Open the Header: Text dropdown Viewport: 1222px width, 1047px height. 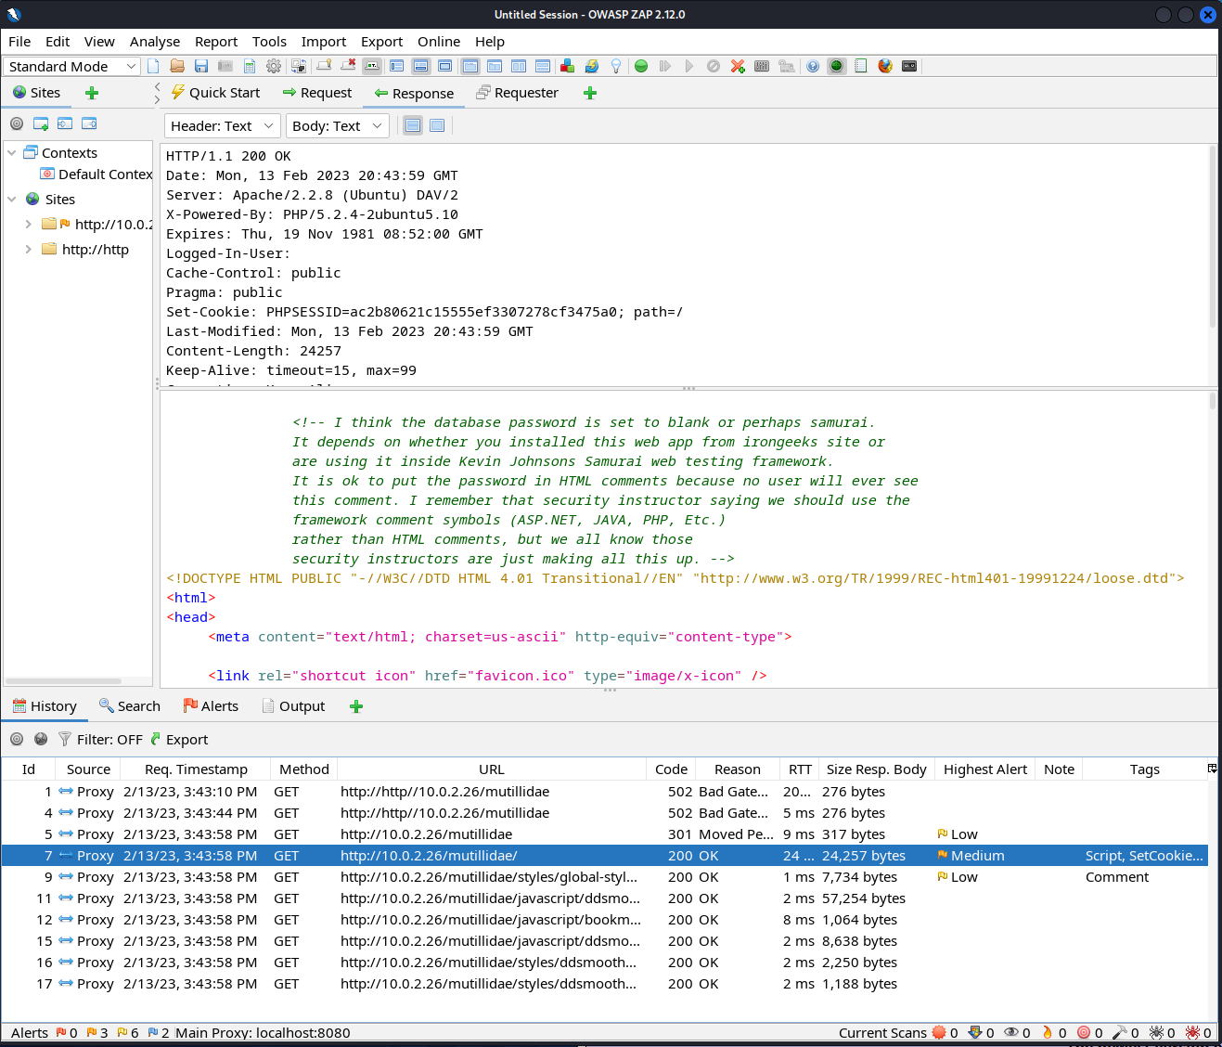[x=223, y=126]
